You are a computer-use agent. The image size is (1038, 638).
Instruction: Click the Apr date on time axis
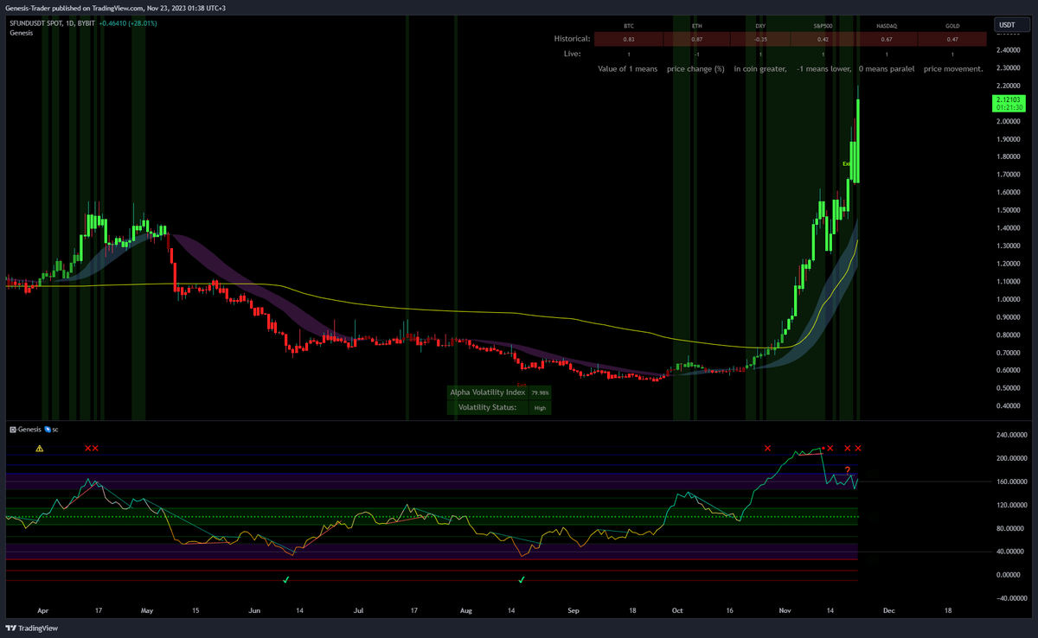click(x=43, y=610)
